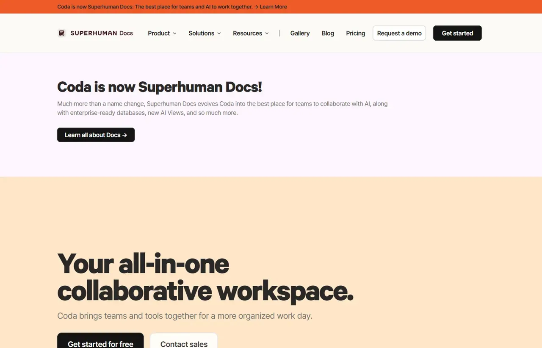This screenshot has width=542, height=348.
Task: Open the Superhuman Docs wordmark home link
Action: (102, 33)
